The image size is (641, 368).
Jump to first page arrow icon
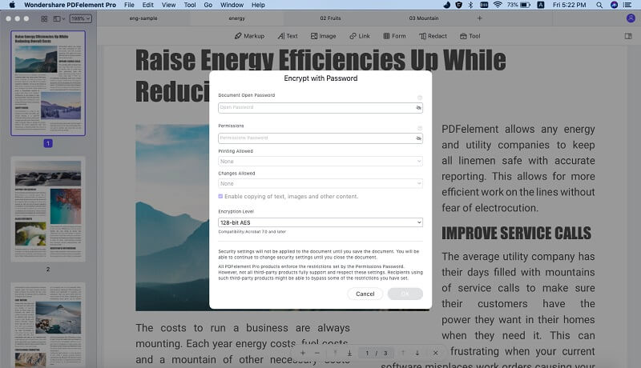[x=335, y=353]
